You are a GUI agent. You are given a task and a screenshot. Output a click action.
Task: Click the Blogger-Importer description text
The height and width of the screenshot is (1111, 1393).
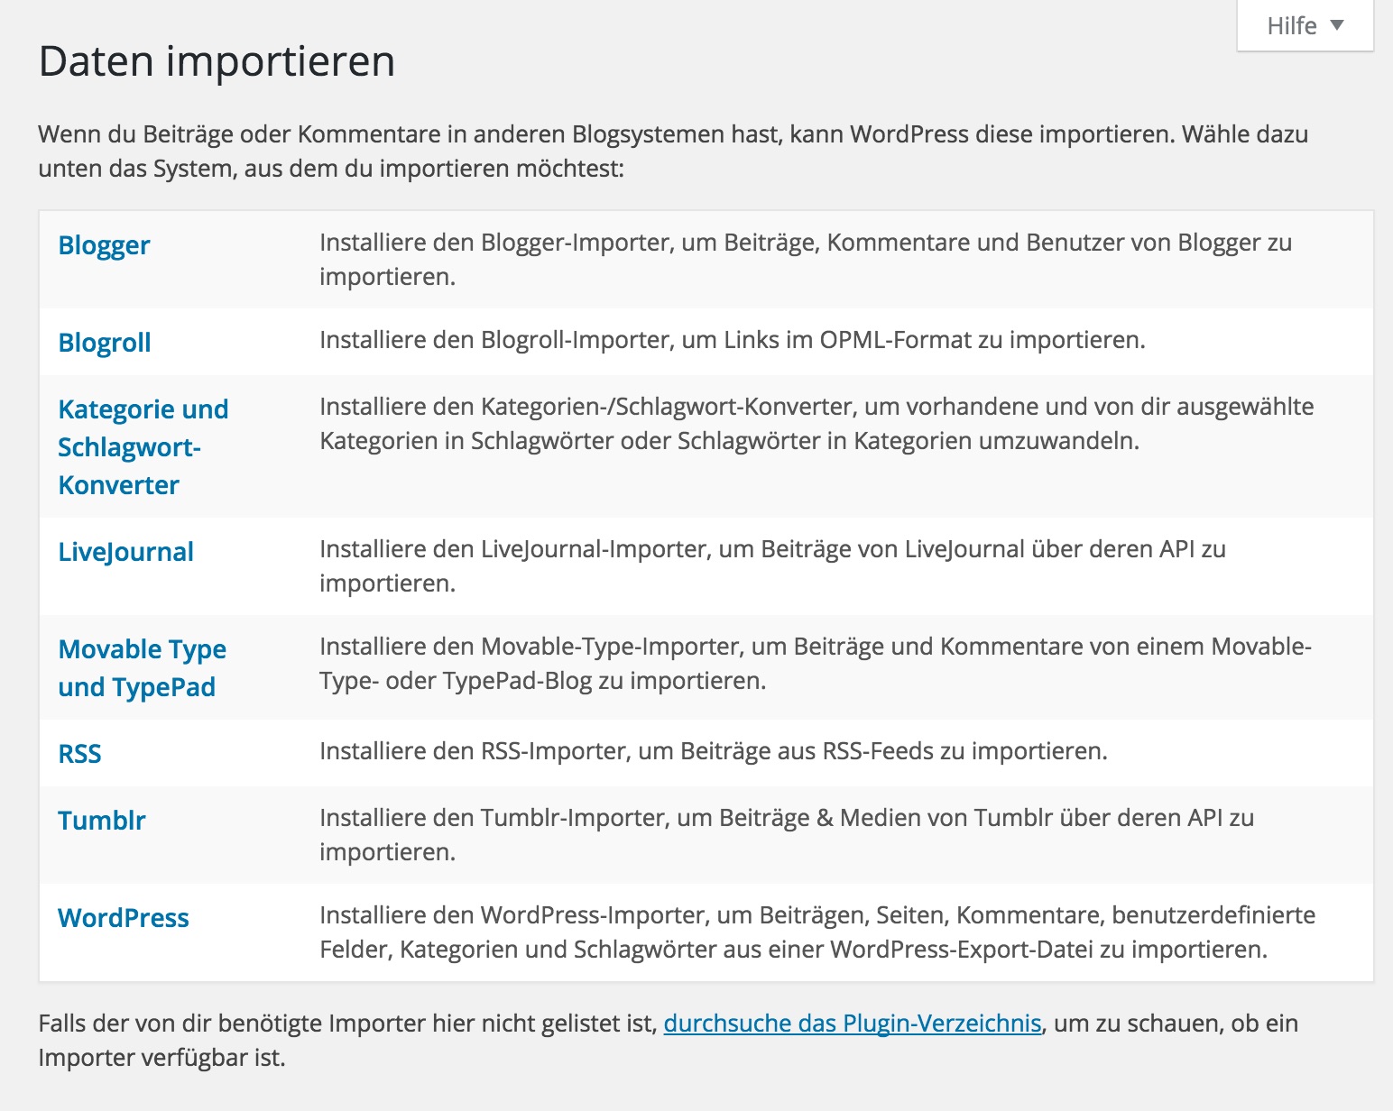click(805, 260)
